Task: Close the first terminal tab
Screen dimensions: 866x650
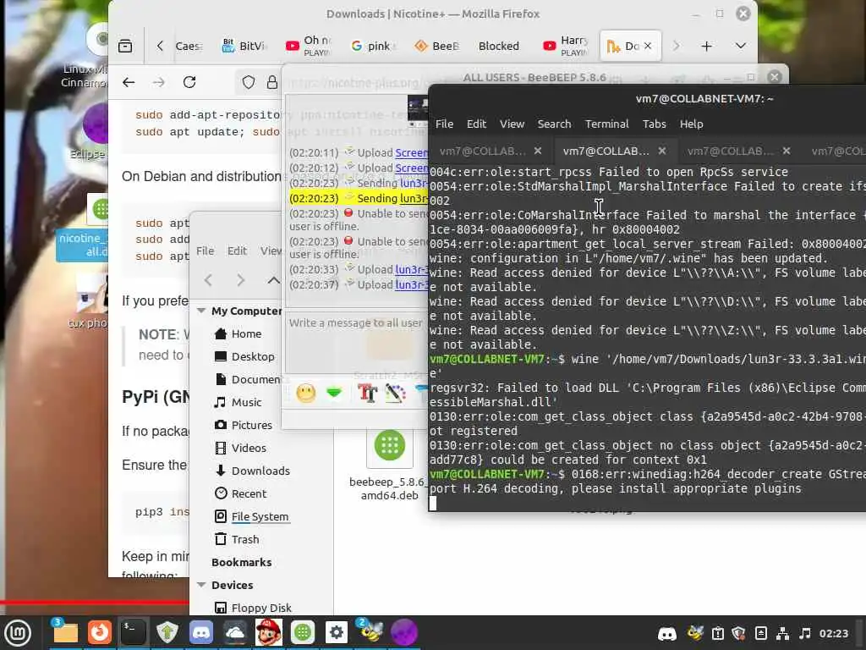Action: (537, 151)
